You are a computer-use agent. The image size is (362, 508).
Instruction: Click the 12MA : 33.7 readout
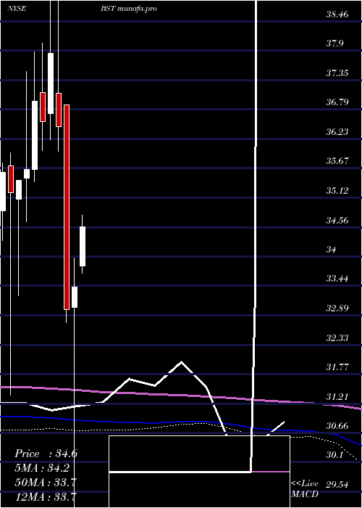pos(45,496)
